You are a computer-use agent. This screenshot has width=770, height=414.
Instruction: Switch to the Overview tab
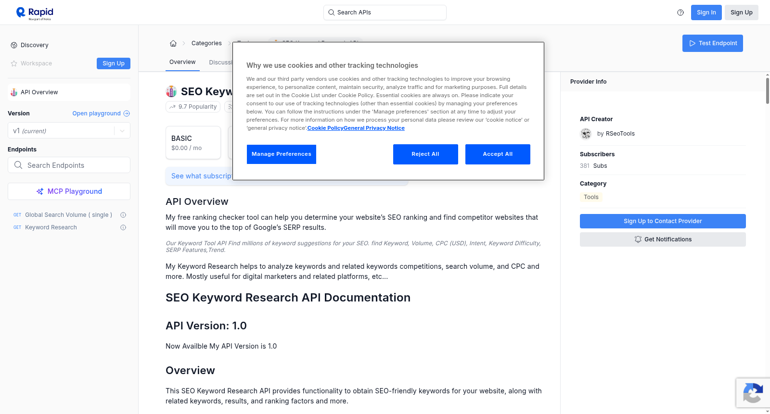click(x=182, y=62)
